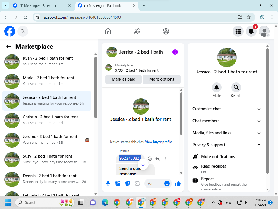Image resolution: width=278 pixels, height=209 pixels.
Task: Open Christin's conversation
Action: click(x=47, y=121)
